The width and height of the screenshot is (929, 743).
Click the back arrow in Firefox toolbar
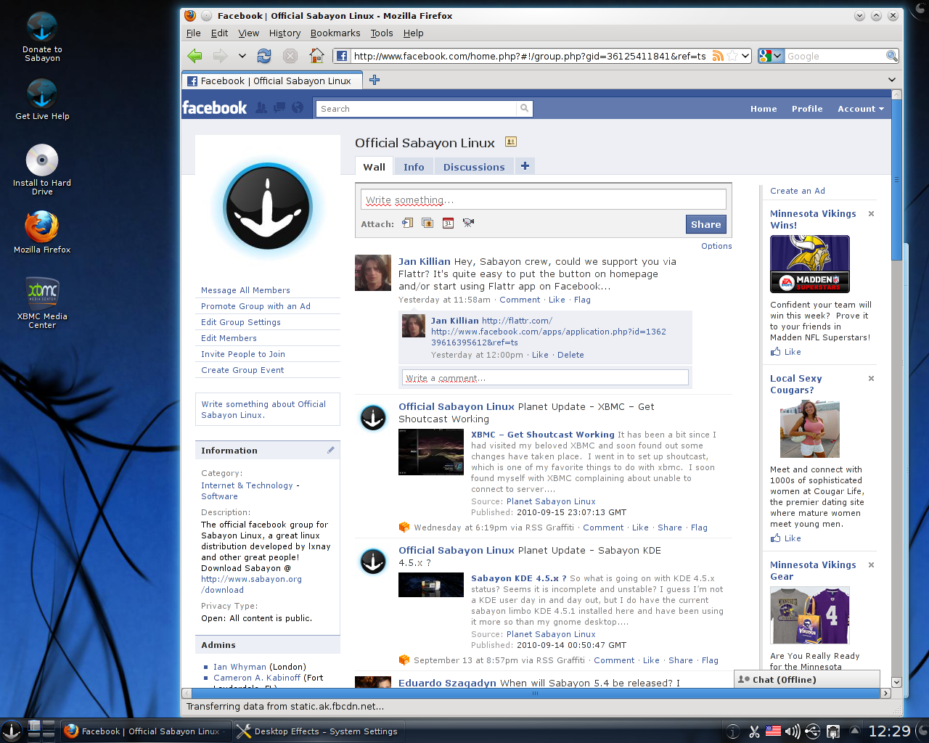click(195, 56)
